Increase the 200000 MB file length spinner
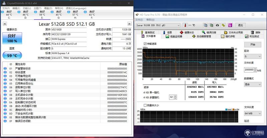Screen dimensions: 267x138 [x=255, y=69]
